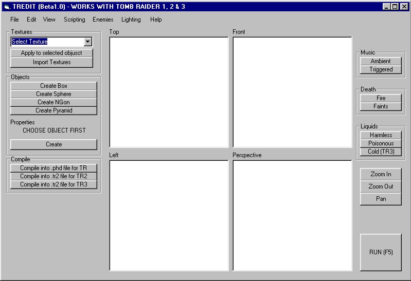This screenshot has height=281, width=411.
Task: Click the Create button under Properties
Action: (x=53, y=144)
